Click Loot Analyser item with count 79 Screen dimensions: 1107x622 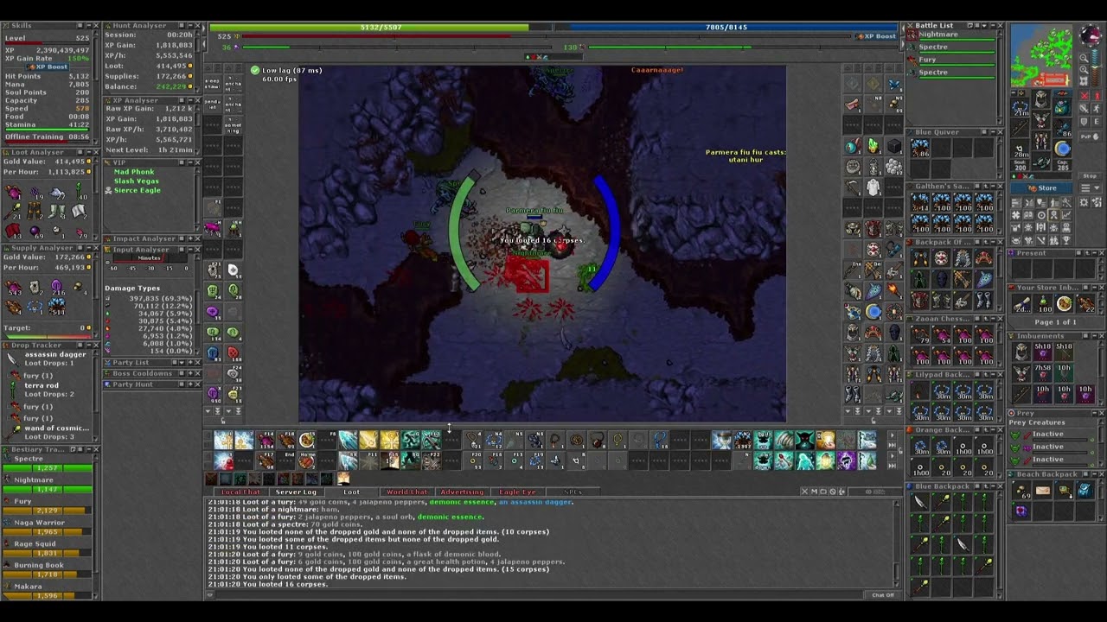pos(80,232)
